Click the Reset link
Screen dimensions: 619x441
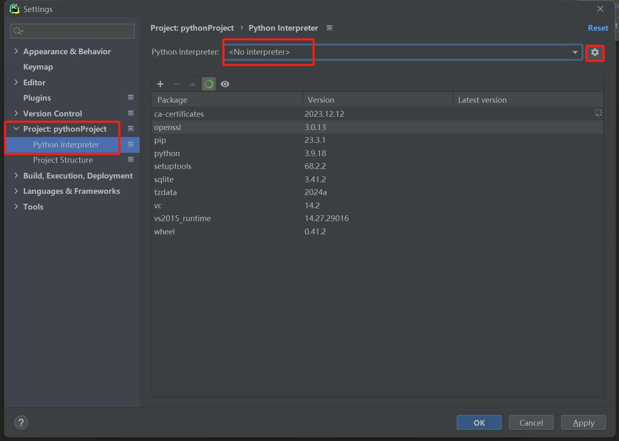[598, 28]
